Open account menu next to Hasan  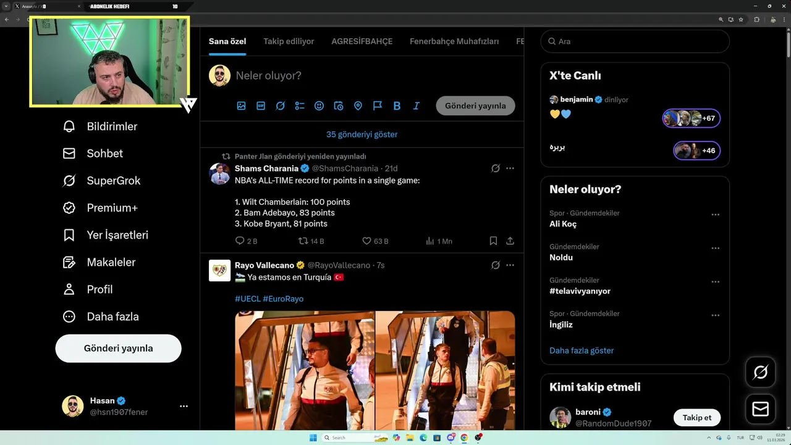[x=184, y=406]
